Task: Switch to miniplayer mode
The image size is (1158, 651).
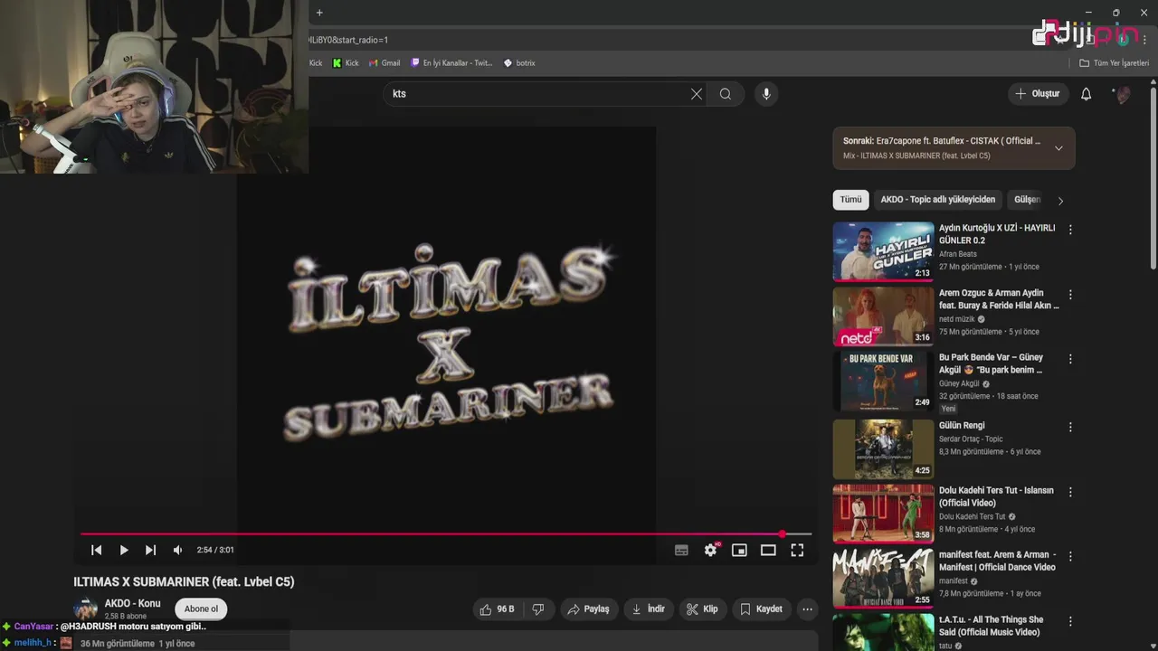Action: pyautogui.click(x=739, y=550)
